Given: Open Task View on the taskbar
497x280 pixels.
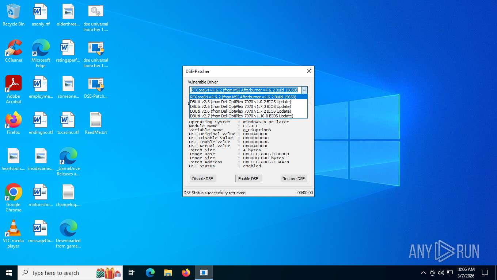Looking at the screenshot, I should [x=132, y=273].
